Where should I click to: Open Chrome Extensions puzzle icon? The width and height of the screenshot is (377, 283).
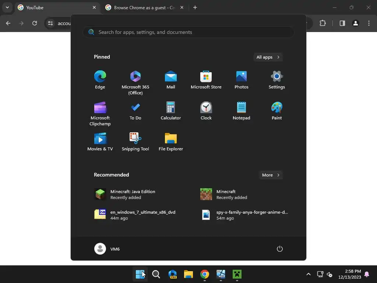point(323,23)
